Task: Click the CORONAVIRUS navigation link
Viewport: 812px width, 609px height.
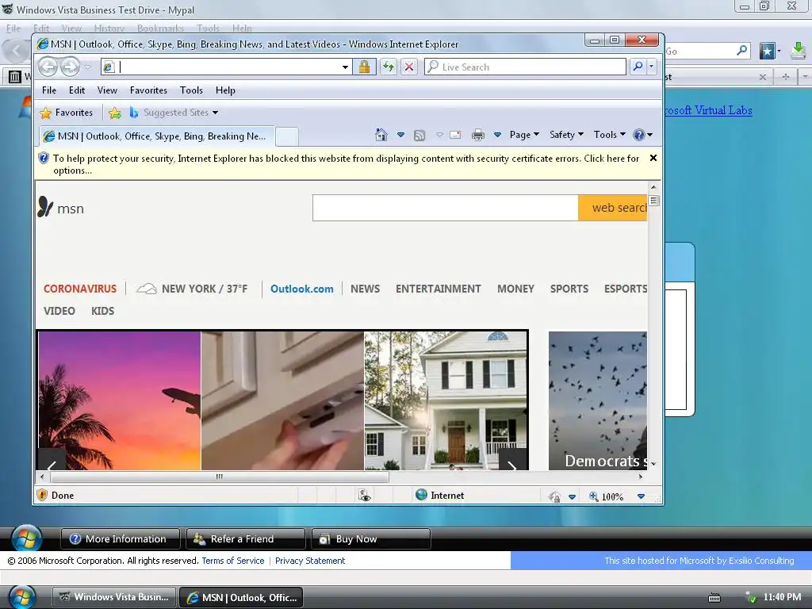Action: [x=80, y=289]
